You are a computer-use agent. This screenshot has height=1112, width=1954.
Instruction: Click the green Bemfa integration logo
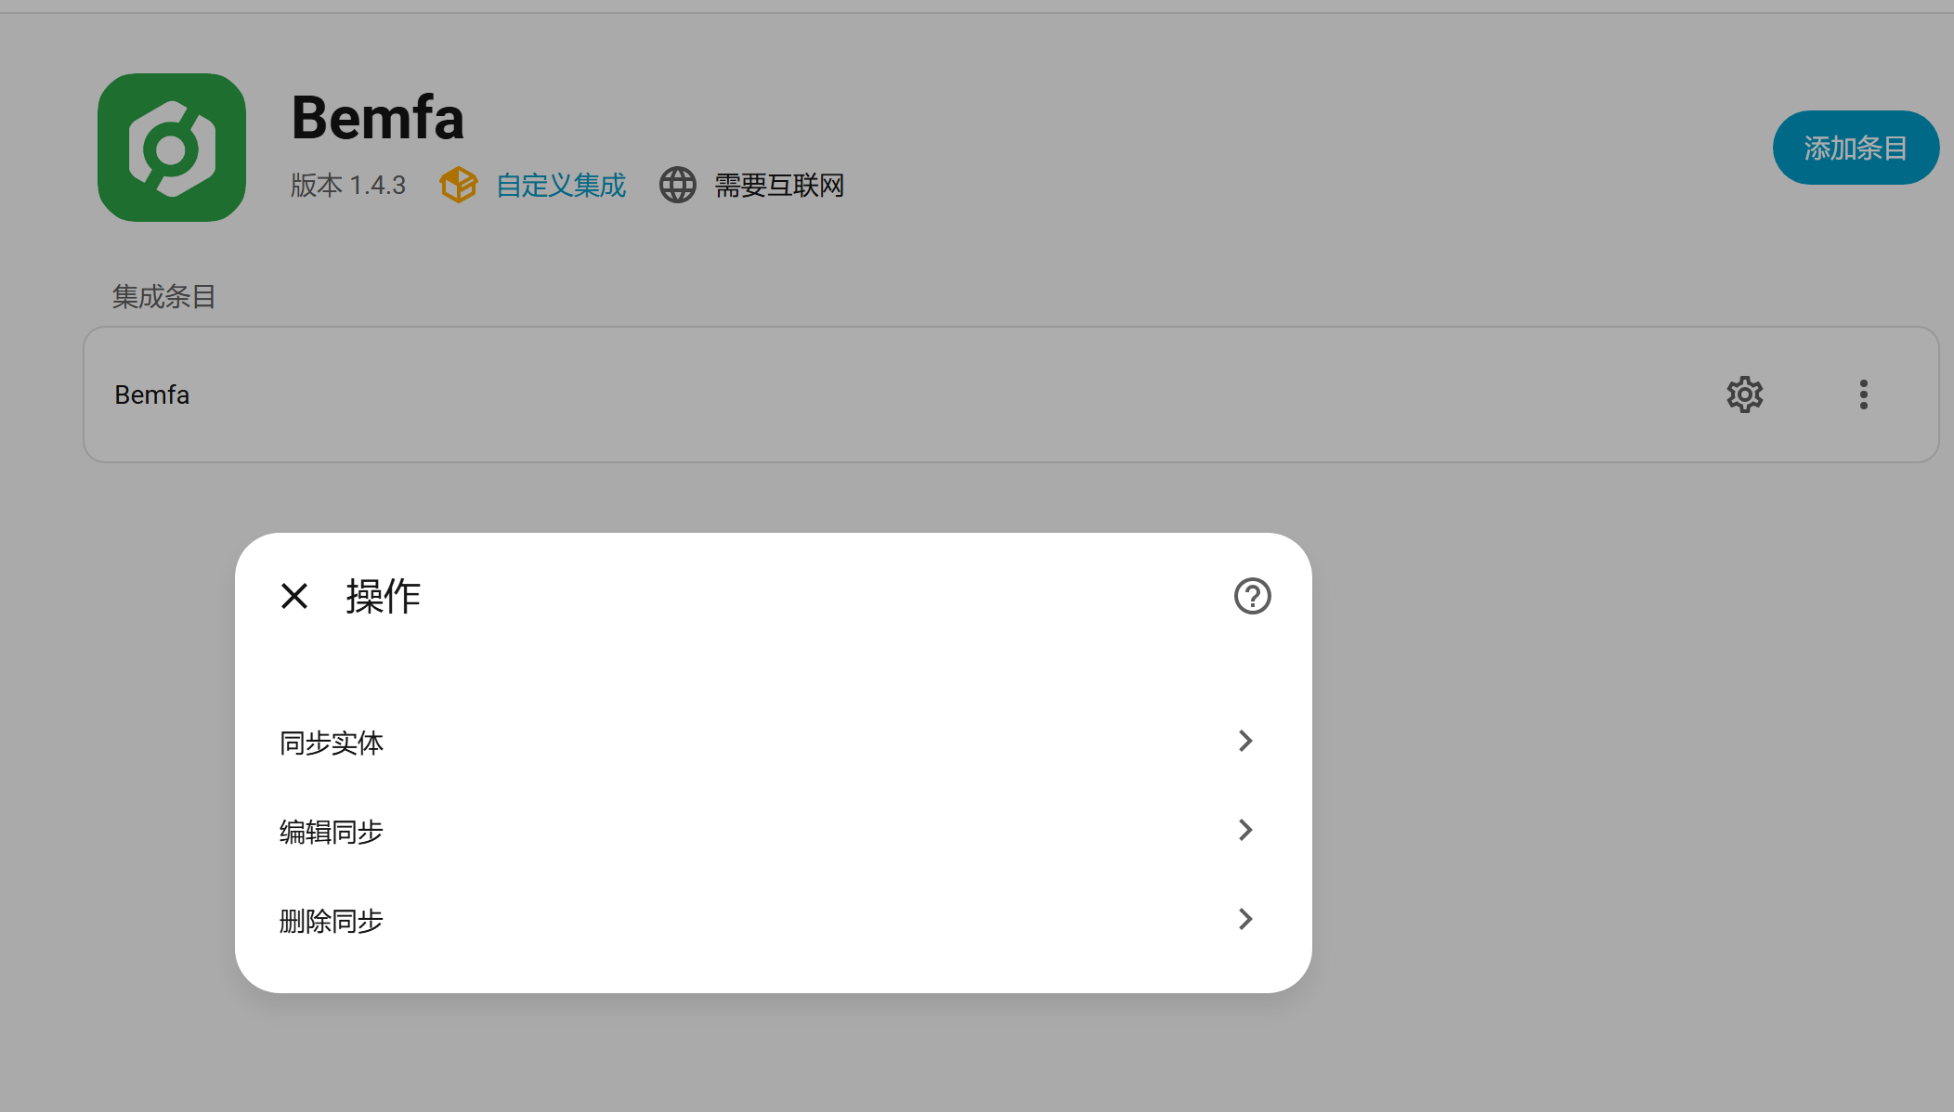(x=172, y=148)
